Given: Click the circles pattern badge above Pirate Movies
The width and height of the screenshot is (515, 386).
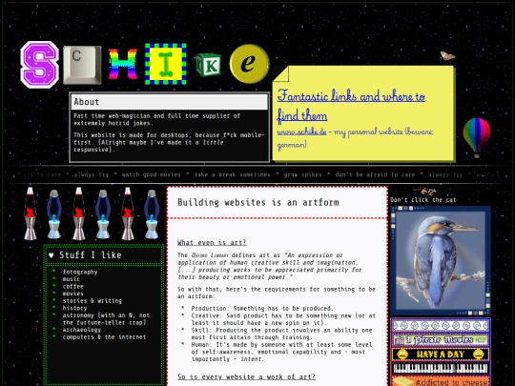Looking at the screenshot, I should [x=440, y=326].
